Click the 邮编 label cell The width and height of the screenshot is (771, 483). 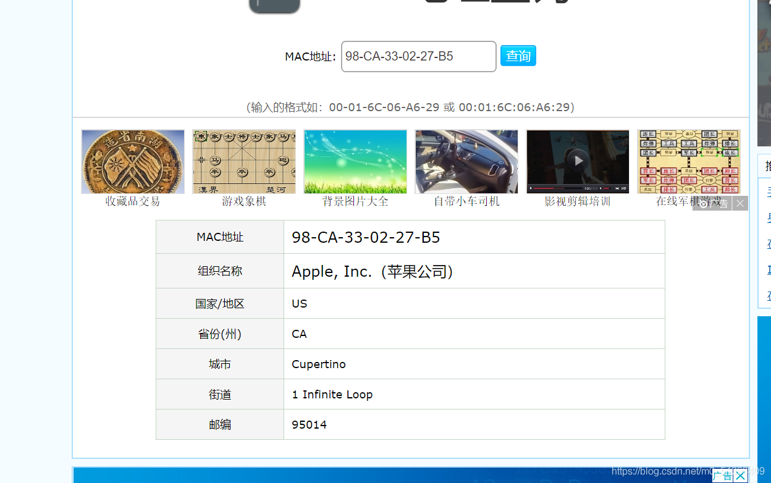[220, 424]
